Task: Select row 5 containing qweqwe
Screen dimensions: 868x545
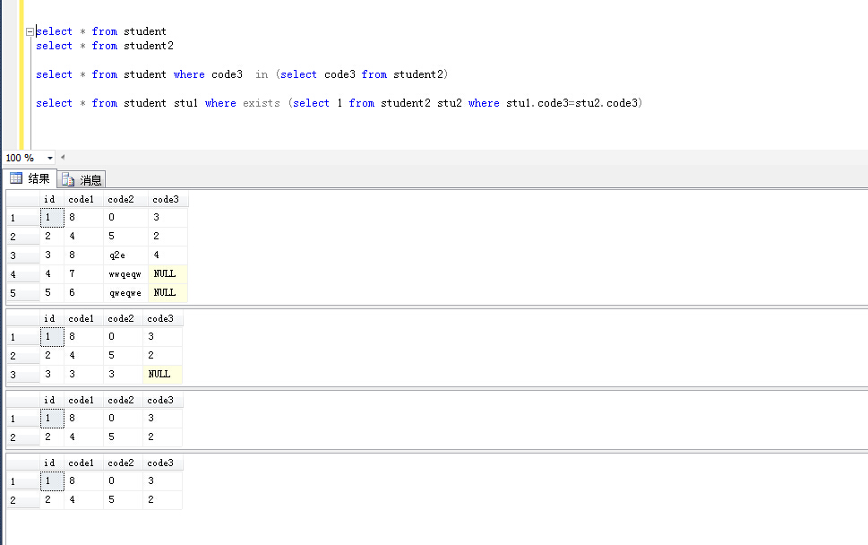Action: [x=21, y=292]
